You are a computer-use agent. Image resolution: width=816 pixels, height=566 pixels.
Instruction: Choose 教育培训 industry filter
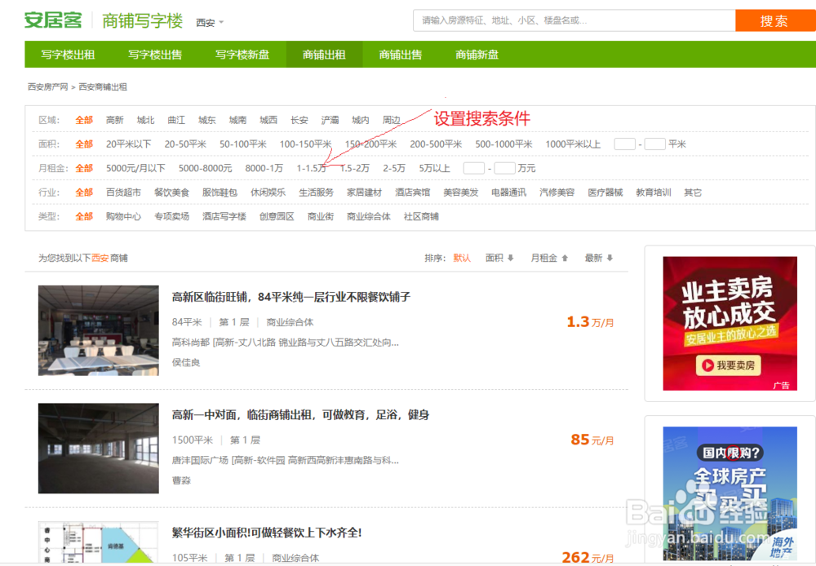tap(653, 192)
